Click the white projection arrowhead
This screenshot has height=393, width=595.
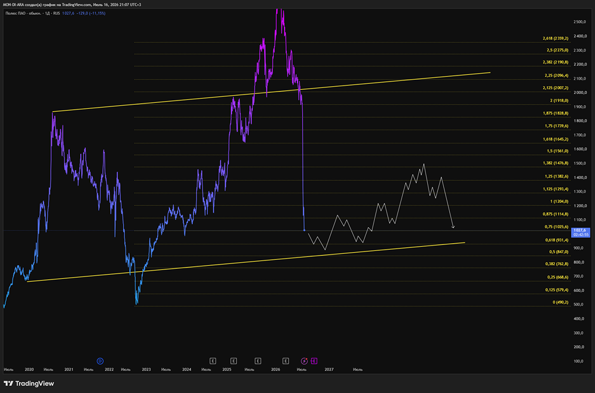coord(453,227)
